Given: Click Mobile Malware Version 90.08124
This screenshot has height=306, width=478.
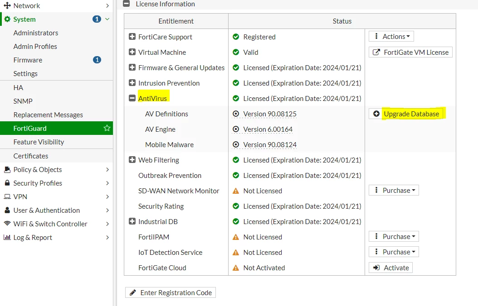Looking at the screenshot, I should tap(270, 144).
